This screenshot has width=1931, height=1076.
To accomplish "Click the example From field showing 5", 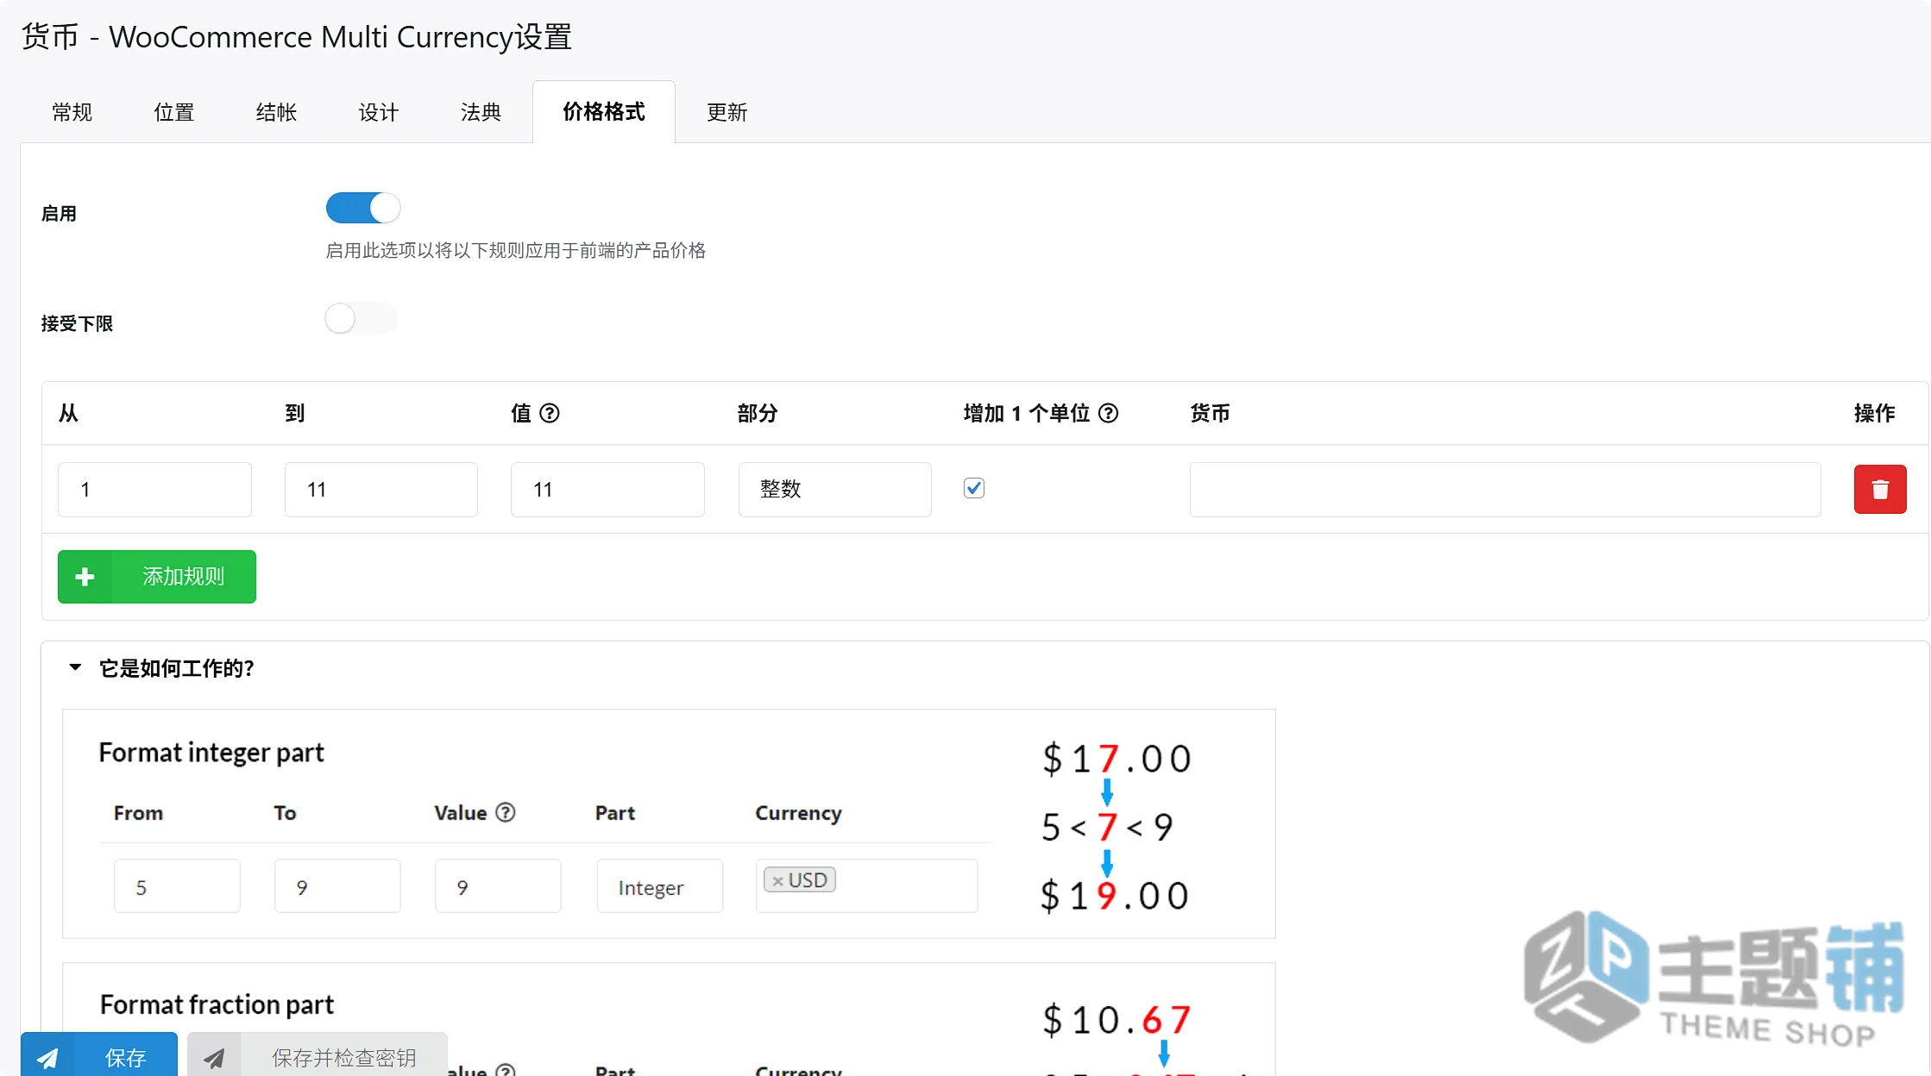I will point(177,886).
